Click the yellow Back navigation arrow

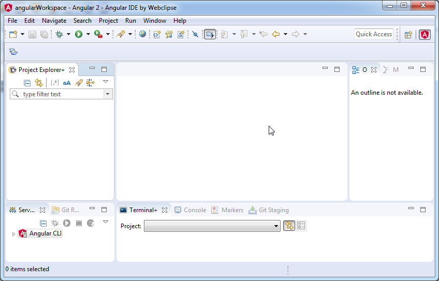(x=276, y=34)
